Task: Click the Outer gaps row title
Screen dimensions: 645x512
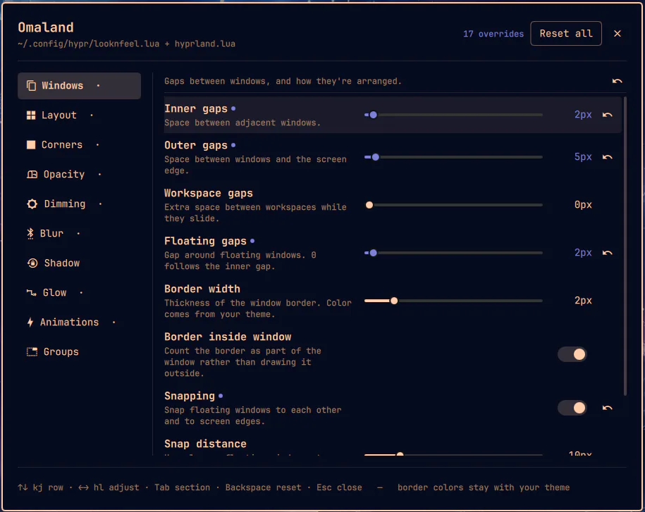Action: click(195, 145)
